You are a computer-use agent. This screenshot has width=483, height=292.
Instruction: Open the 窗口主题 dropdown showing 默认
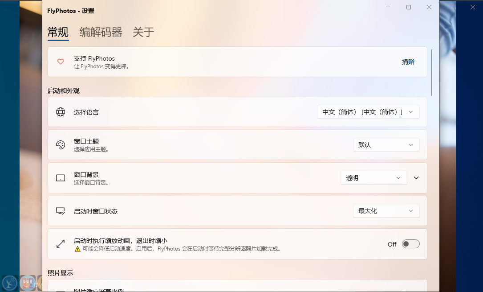386,145
